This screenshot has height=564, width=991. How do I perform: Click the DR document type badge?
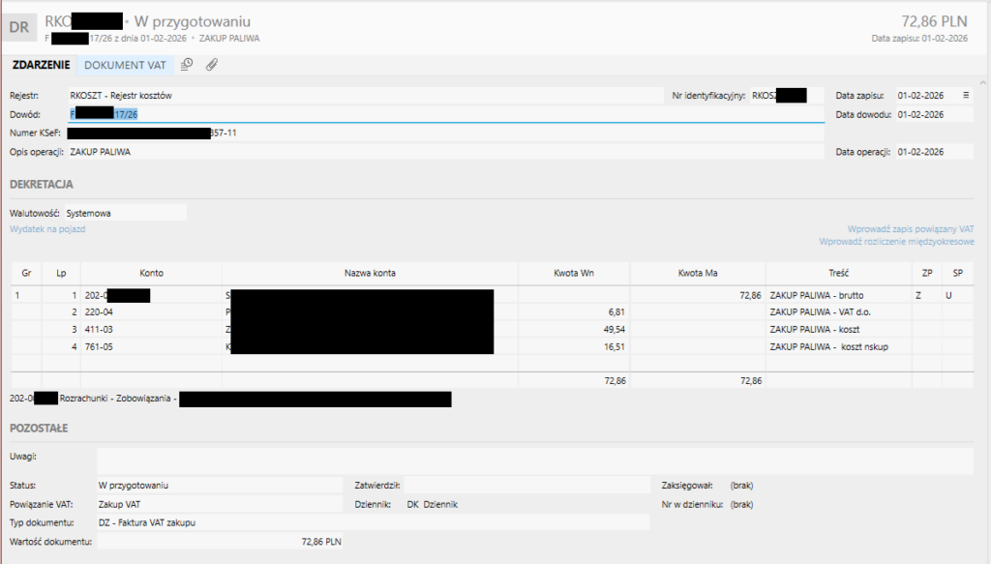pyautogui.click(x=19, y=27)
